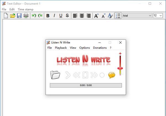Align text to the right
This screenshot has height=116, width=166.
(89, 16)
